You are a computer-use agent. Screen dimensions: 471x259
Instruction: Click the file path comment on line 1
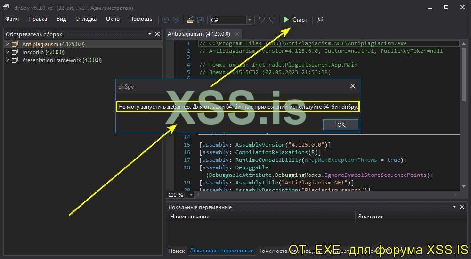coord(303,43)
